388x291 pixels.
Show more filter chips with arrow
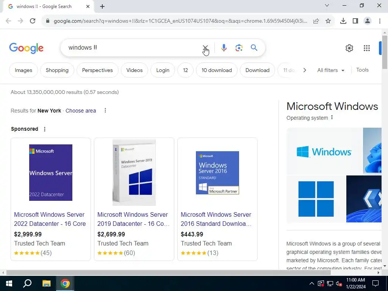coord(305,70)
